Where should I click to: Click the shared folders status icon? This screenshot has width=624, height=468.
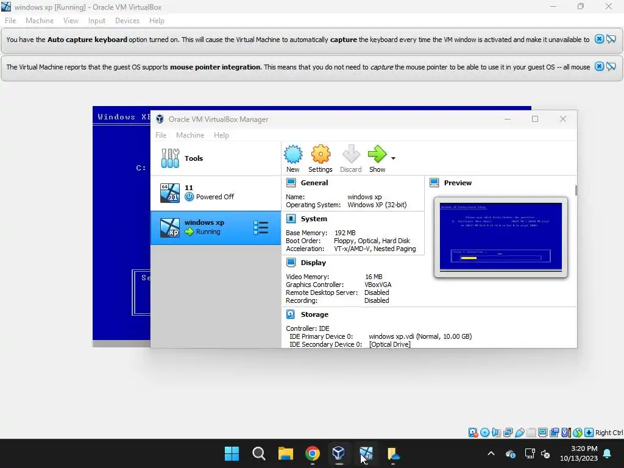click(531, 433)
